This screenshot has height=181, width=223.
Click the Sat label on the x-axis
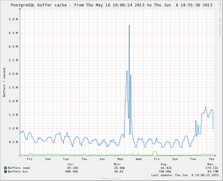102,159
